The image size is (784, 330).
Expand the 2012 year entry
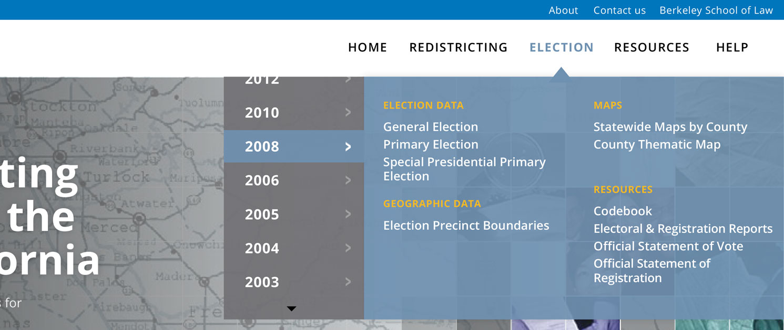tap(294, 81)
